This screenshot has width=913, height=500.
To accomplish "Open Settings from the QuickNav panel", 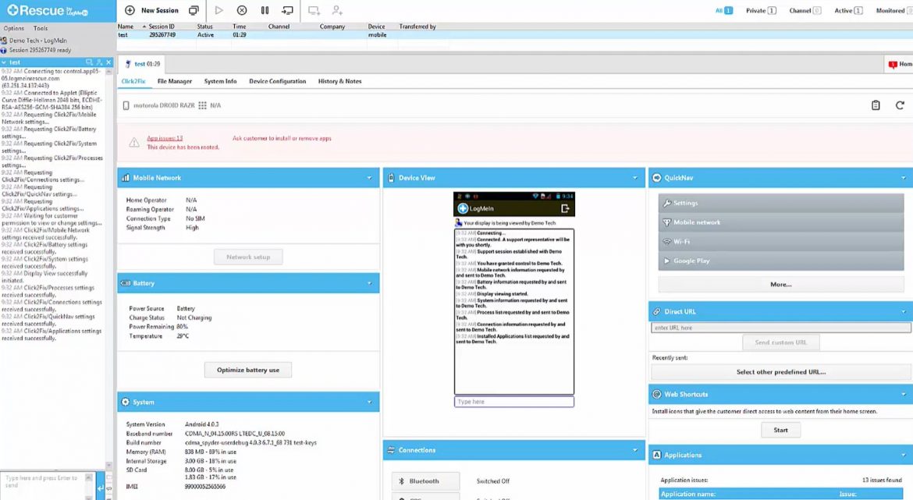I will point(780,203).
